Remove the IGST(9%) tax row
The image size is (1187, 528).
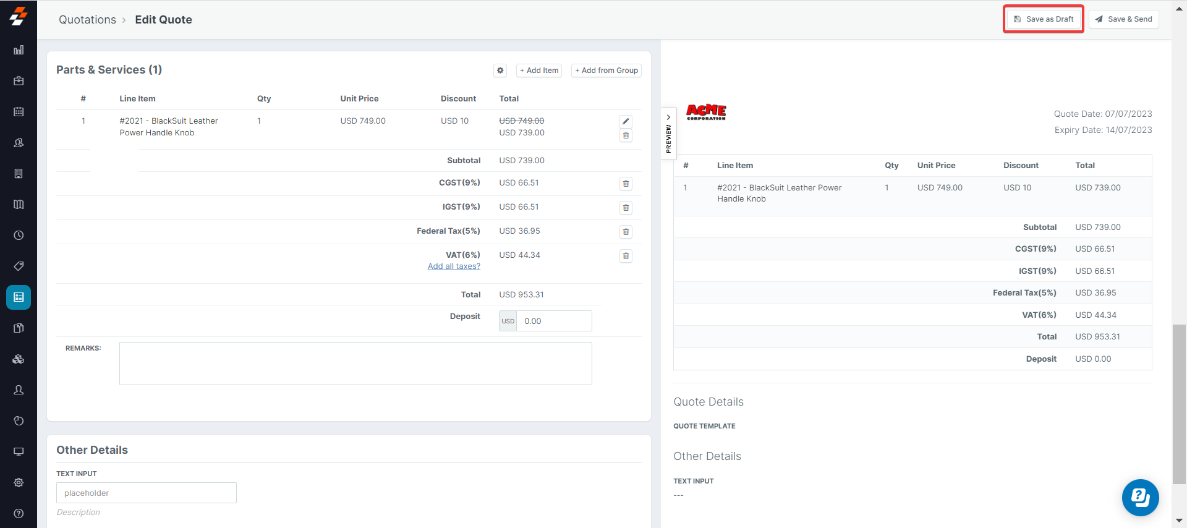pos(626,208)
